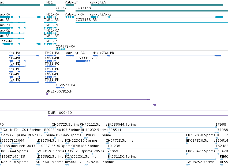Image resolution: width=228 pixels, height=166 pixels.
Task: Click protein CG4573-PA
Action: [66, 85]
